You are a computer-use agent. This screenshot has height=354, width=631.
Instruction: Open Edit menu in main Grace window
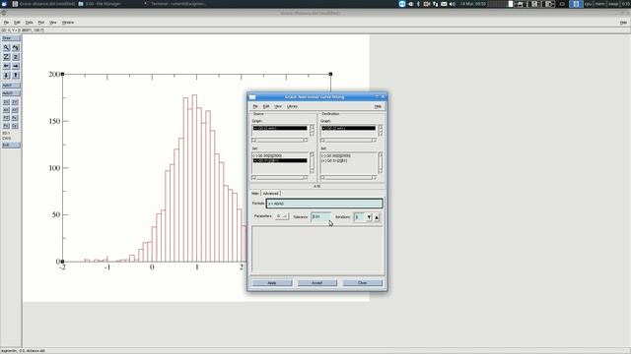pyautogui.click(x=17, y=23)
